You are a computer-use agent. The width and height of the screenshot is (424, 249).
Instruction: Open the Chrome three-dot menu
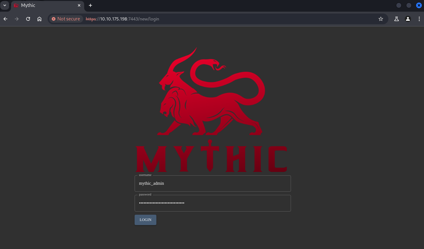419,19
